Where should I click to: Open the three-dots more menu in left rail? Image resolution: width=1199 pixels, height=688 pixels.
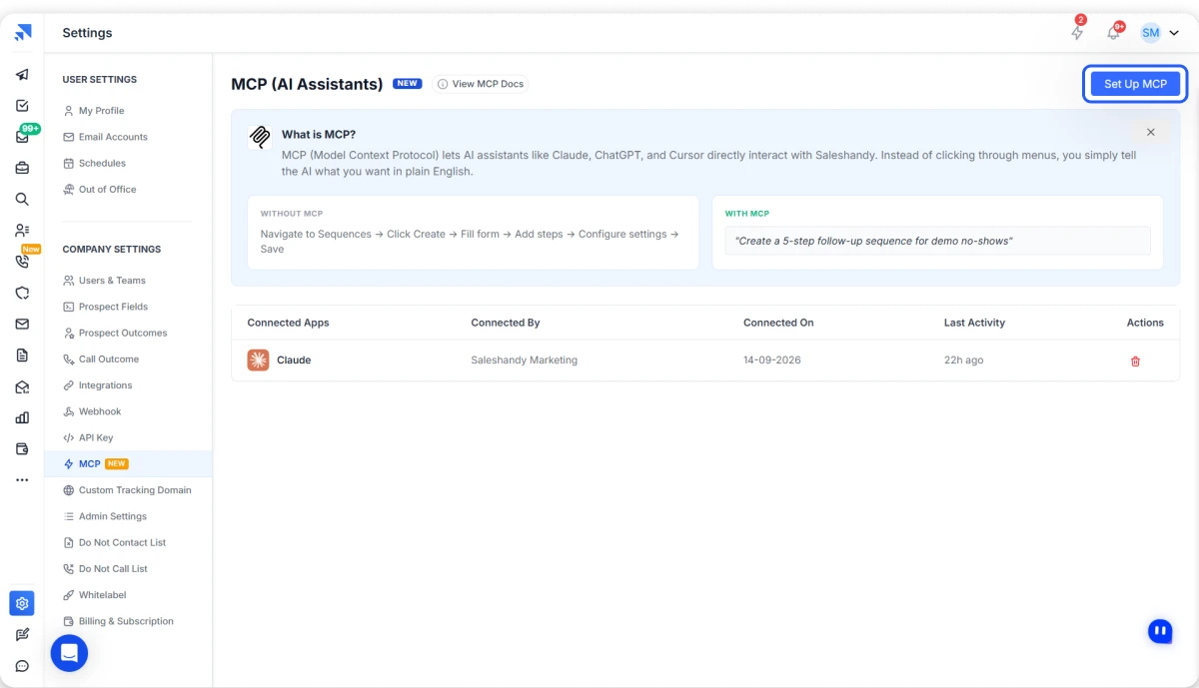22,480
